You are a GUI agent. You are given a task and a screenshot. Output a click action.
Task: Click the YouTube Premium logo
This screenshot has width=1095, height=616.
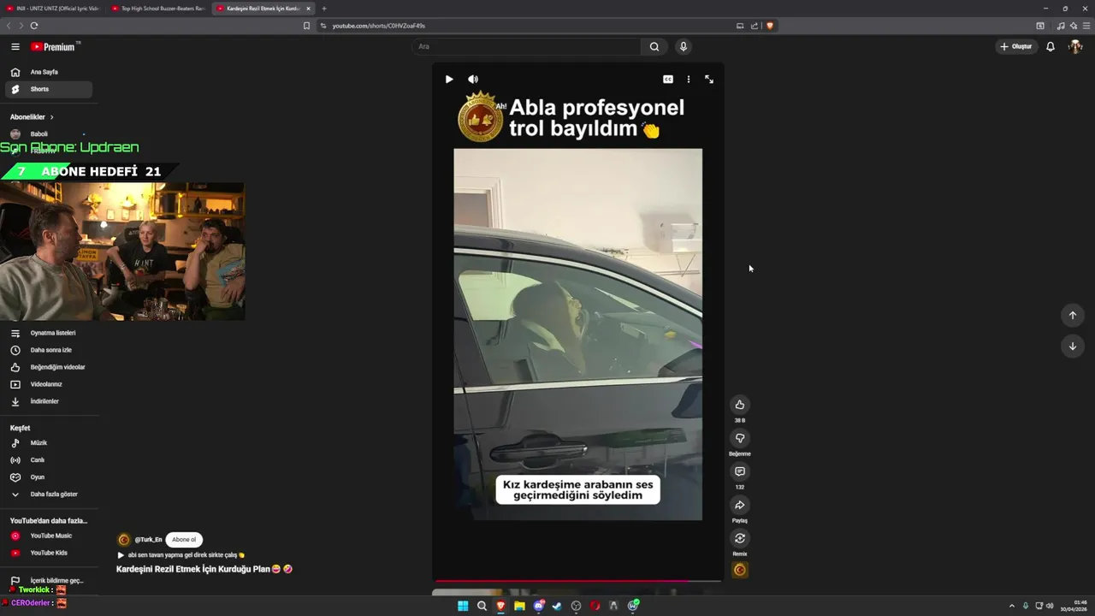[x=55, y=47]
